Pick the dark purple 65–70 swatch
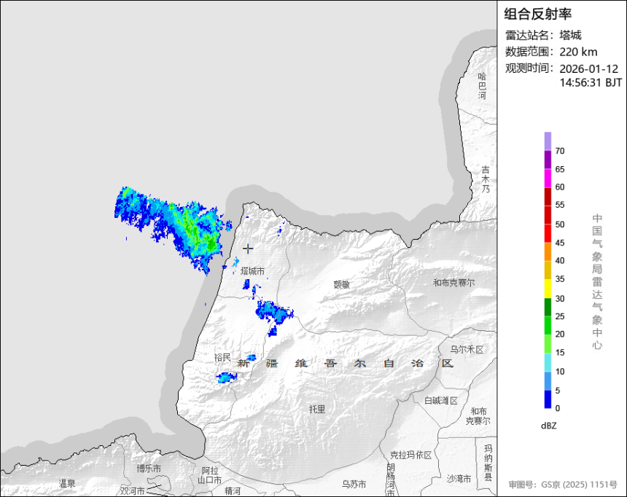The image size is (627, 497). pyautogui.click(x=548, y=160)
